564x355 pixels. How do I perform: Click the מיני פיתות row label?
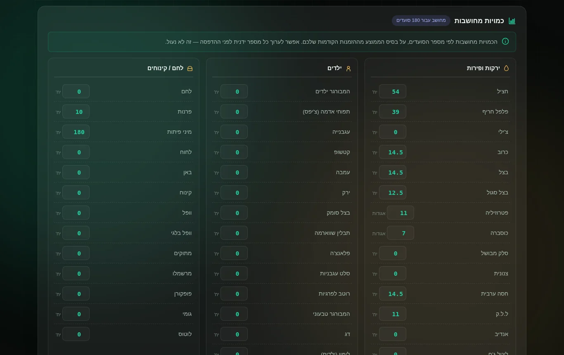point(179,132)
